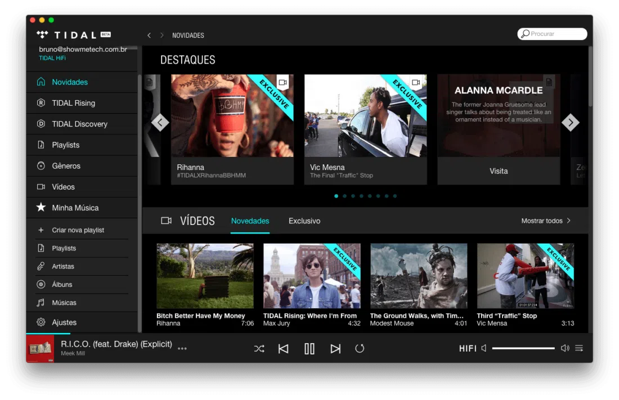Open Rihanna featured thumbnail
The width and height of the screenshot is (619, 400).
pos(232,116)
